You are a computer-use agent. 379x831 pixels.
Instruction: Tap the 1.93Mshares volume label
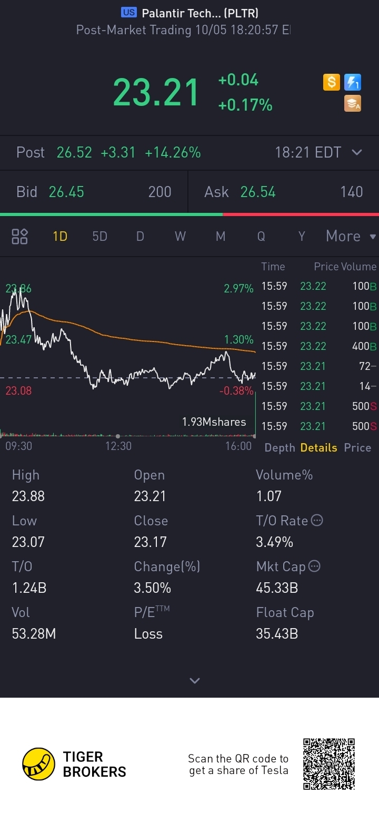pyautogui.click(x=214, y=422)
